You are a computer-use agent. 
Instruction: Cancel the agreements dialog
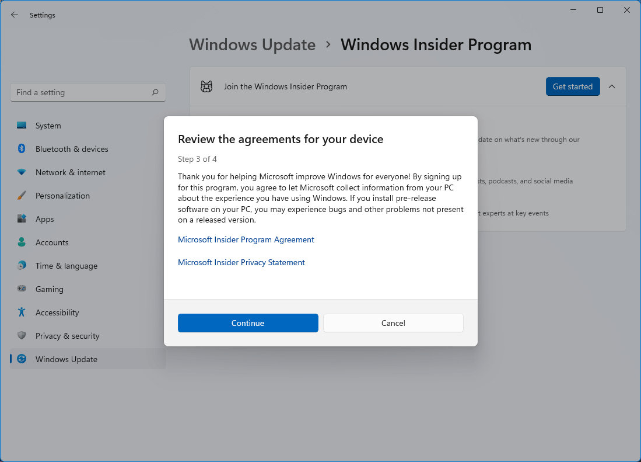pyautogui.click(x=393, y=323)
